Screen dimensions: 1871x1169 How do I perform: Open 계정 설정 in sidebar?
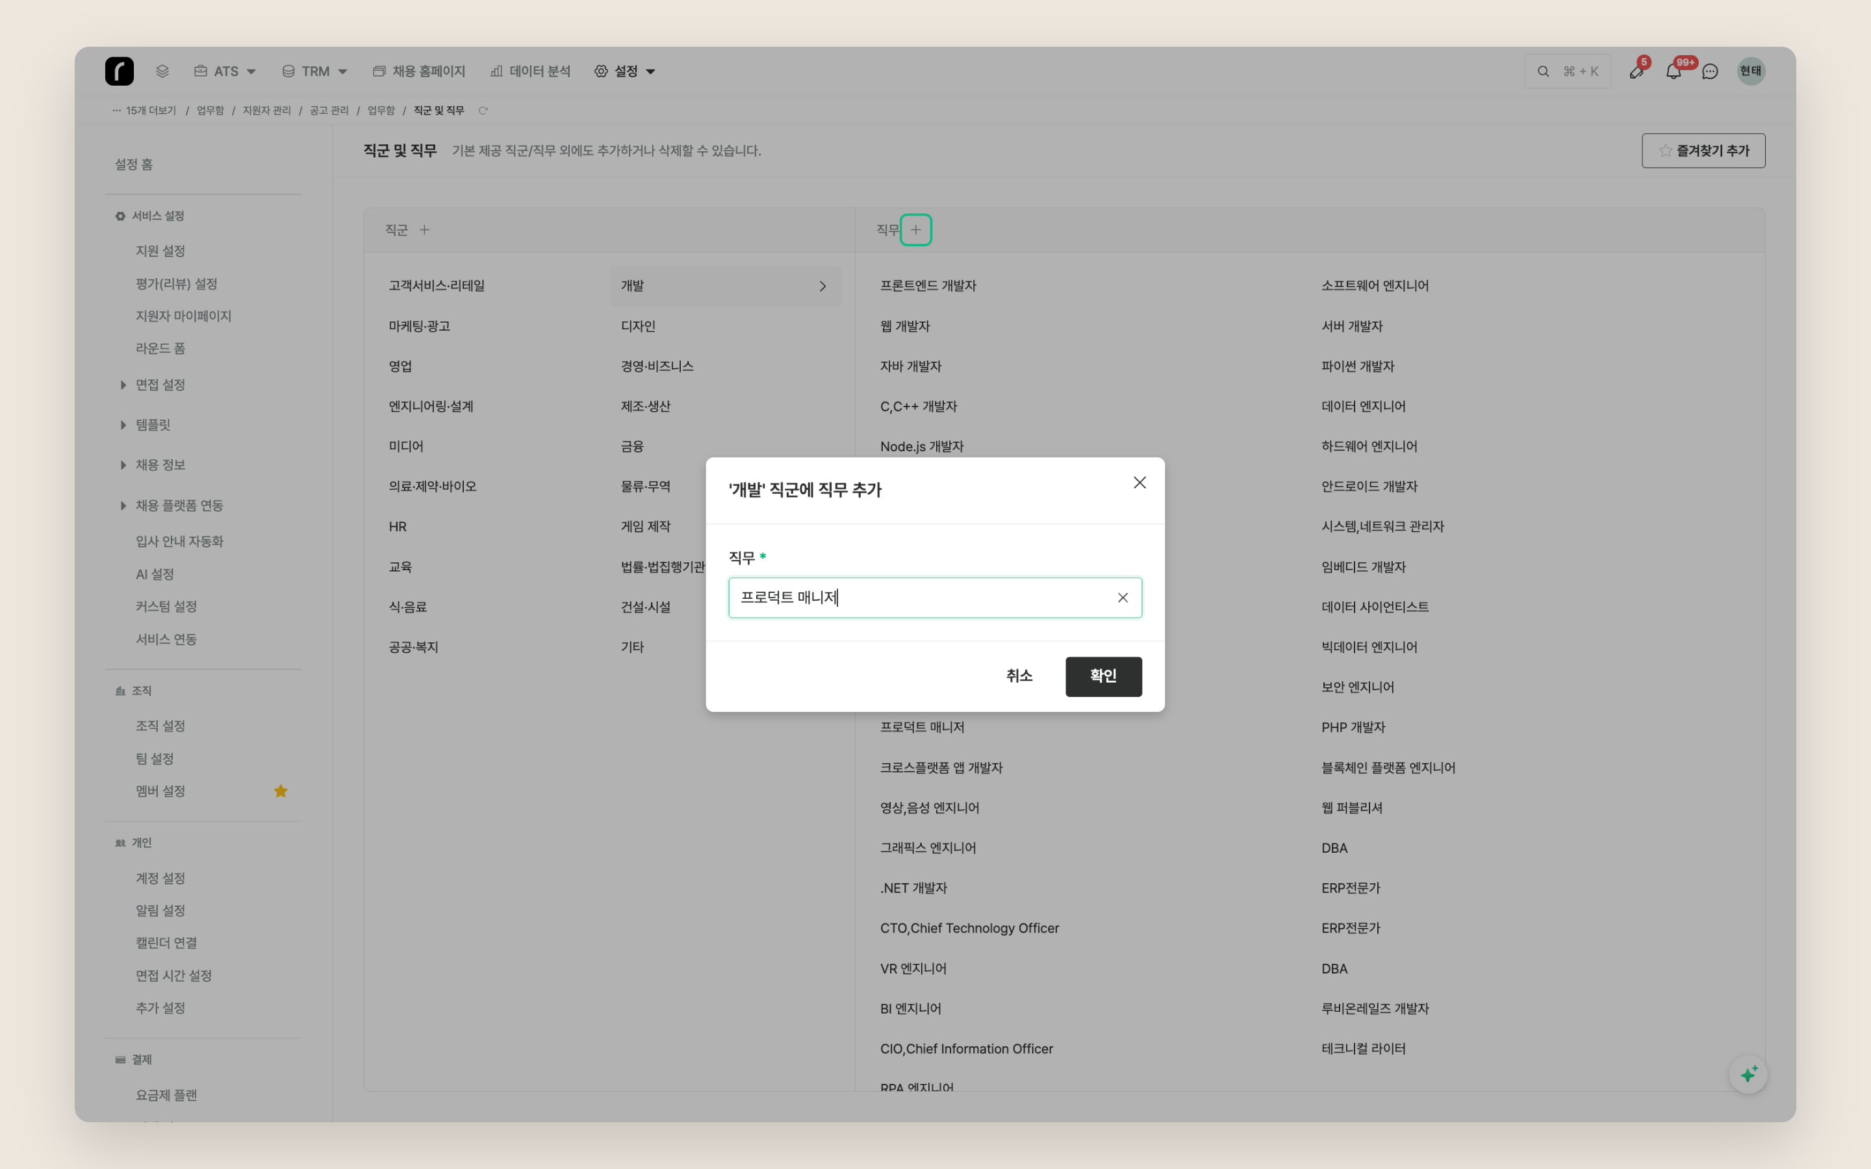[x=160, y=878]
